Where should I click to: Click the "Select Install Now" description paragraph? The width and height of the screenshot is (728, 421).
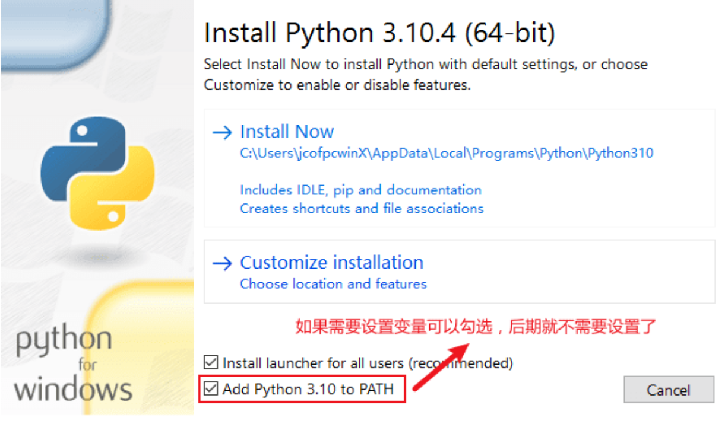(x=426, y=74)
